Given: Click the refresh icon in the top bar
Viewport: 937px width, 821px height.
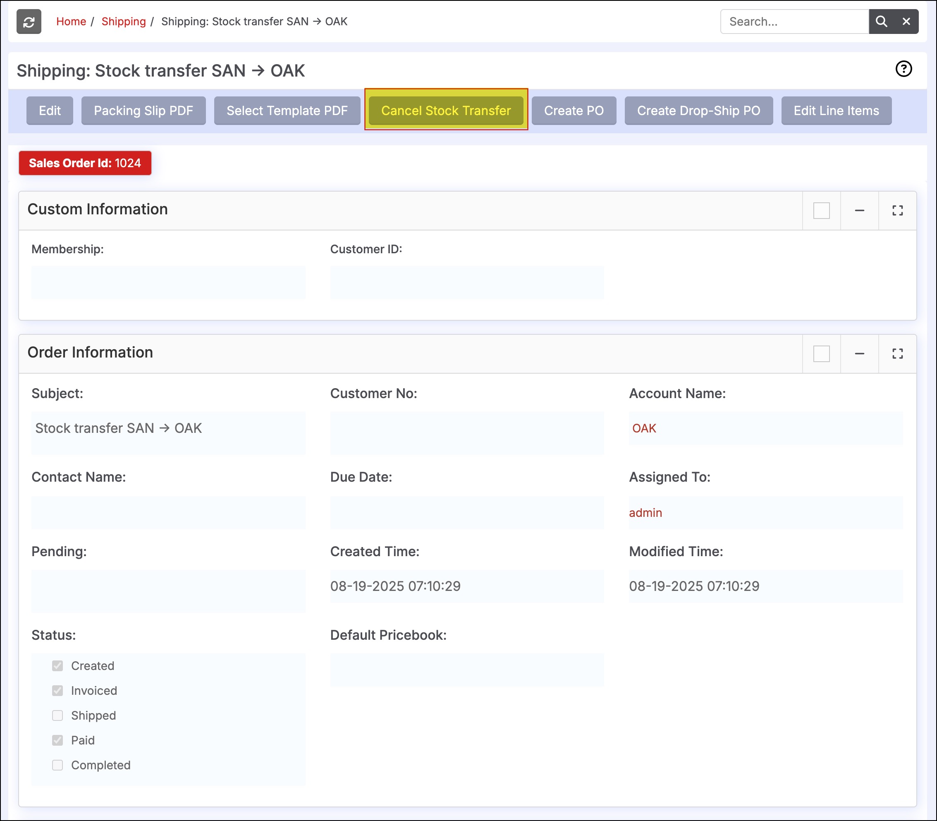Looking at the screenshot, I should point(29,22).
